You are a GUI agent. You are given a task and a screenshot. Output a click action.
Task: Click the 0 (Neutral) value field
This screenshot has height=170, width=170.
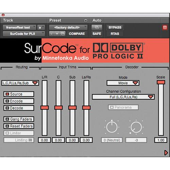click(112, 140)
